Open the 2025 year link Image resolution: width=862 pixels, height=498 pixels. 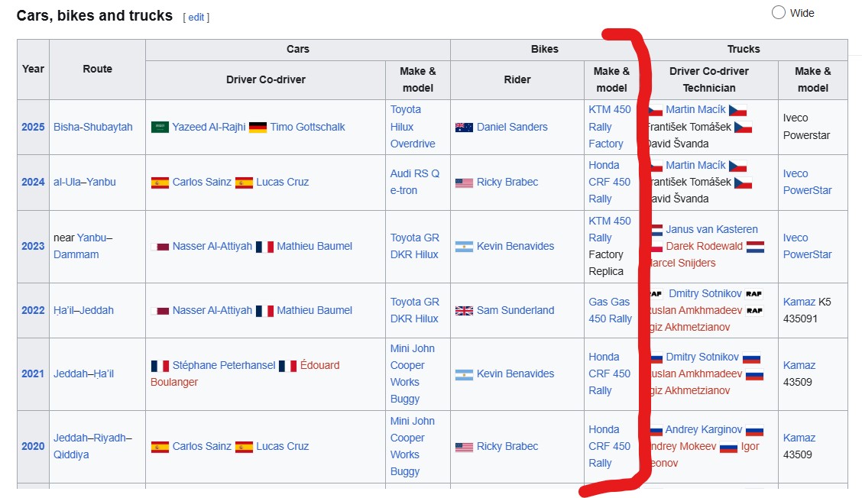point(33,127)
